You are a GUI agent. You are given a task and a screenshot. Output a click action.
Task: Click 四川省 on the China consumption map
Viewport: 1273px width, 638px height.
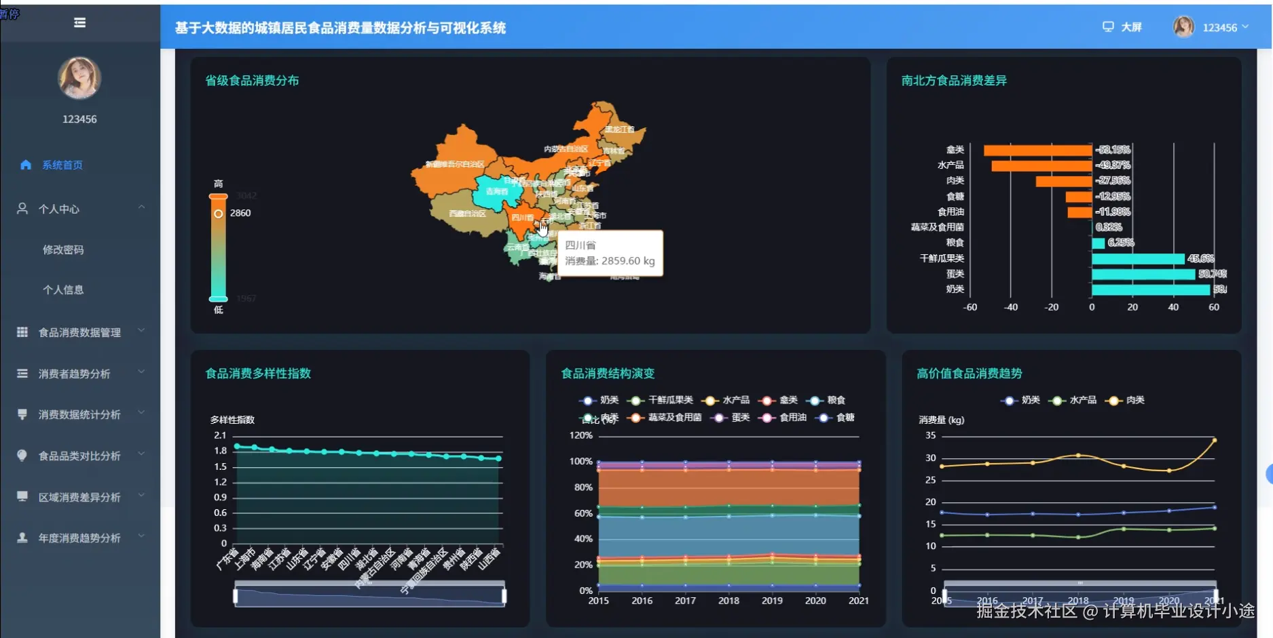tap(521, 218)
